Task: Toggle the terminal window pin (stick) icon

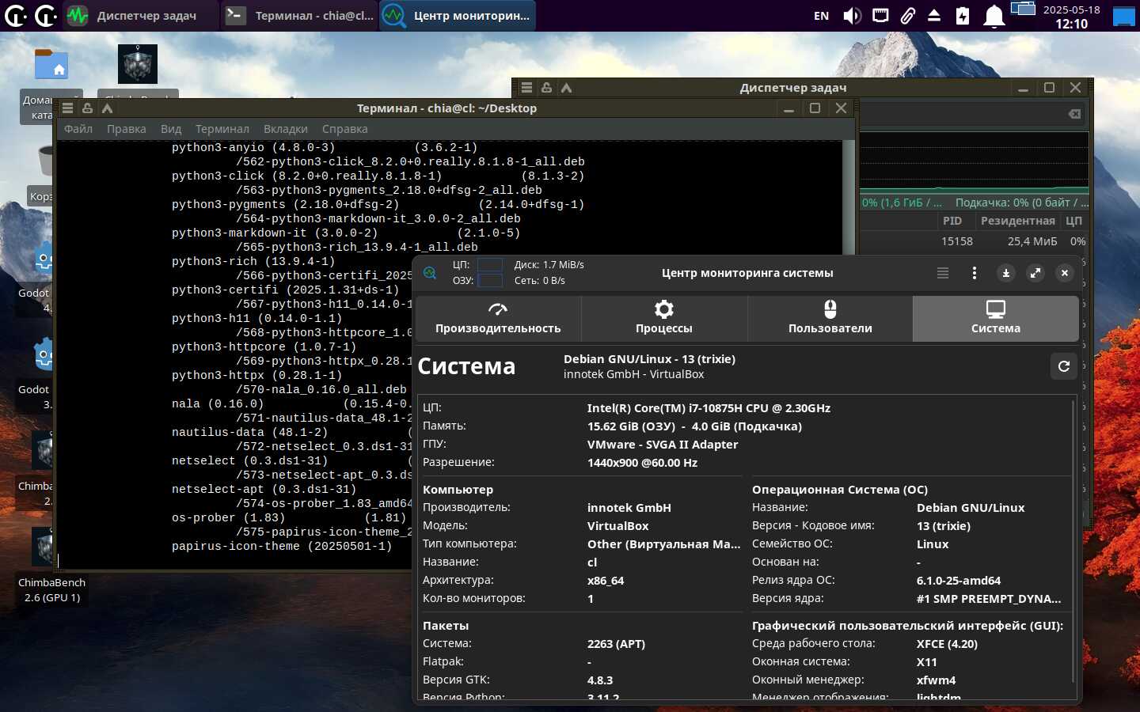Action: pos(87,108)
